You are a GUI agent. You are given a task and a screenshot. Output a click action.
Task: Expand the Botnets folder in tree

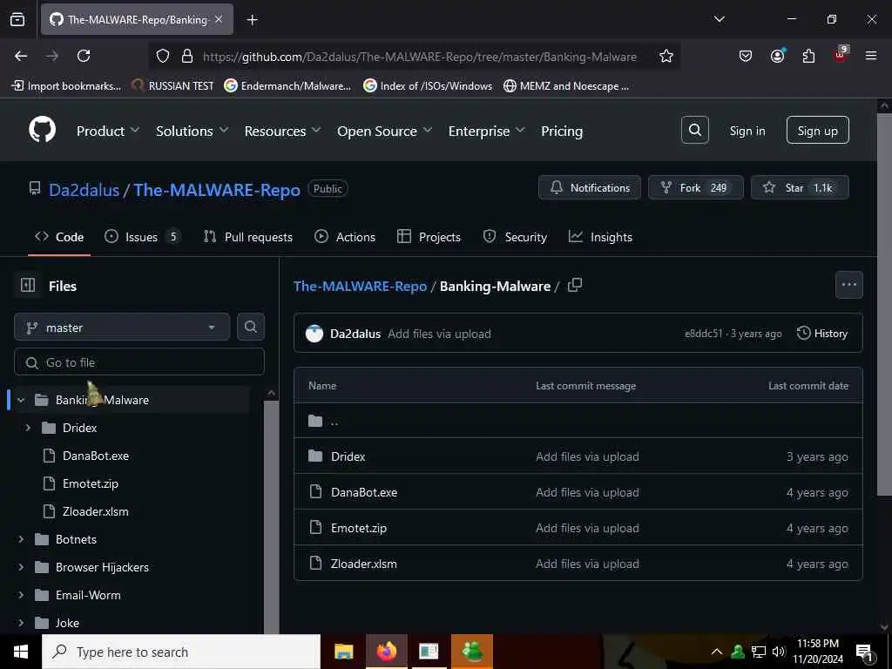(21, 539)
